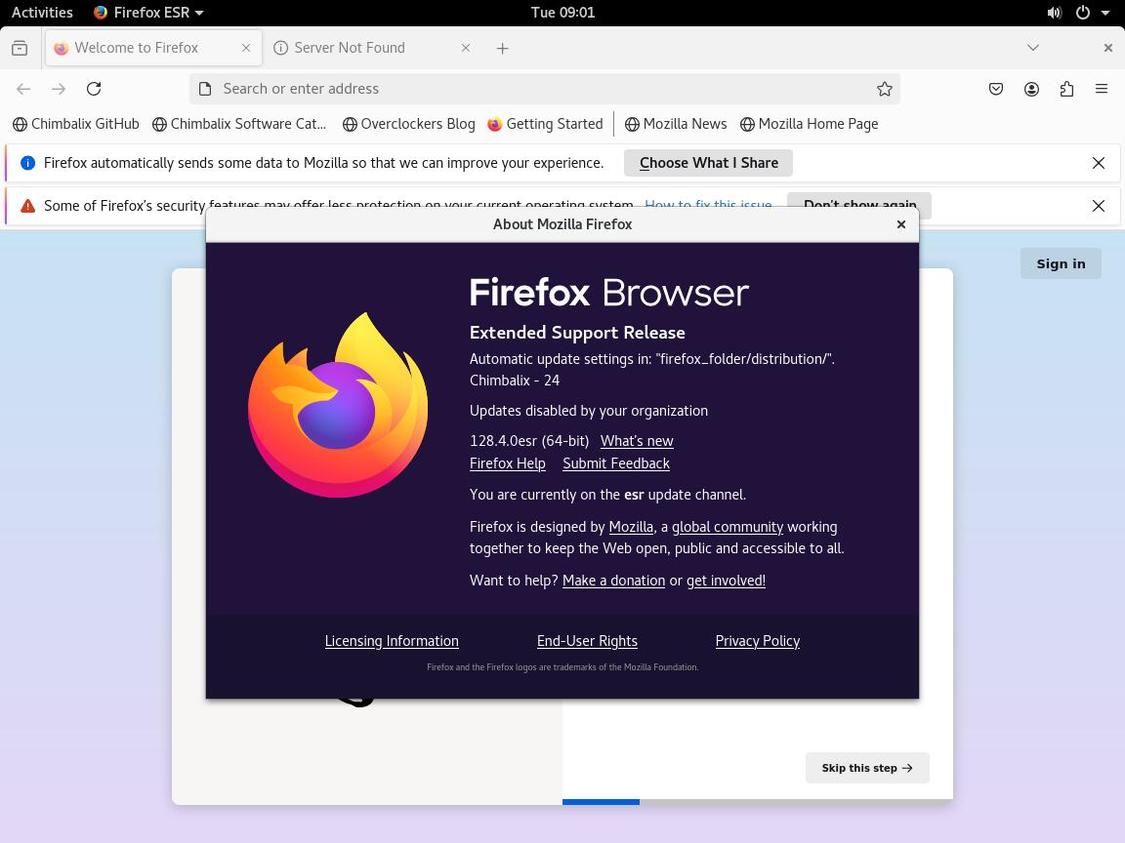Image resolution: width=1125 pixels, height=843 pixels.
Task: Open Mozilla News bookmark
Action: click(675, 124)
